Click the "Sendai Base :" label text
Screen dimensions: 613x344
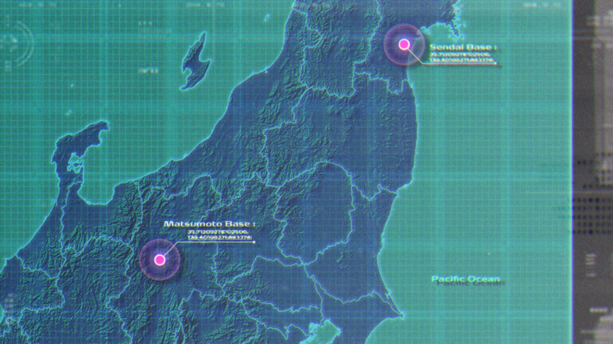pyautogui.click(x=463, y=47)
